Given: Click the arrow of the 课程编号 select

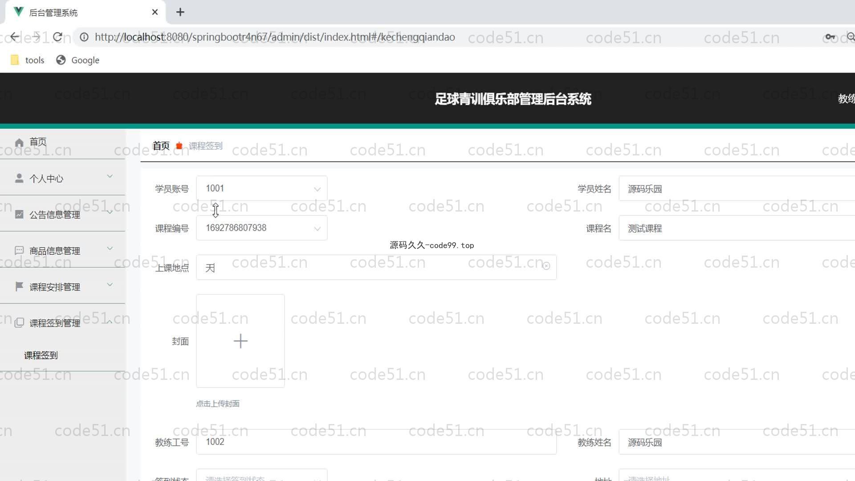Looking at the screenshot, I should point(317,229).
